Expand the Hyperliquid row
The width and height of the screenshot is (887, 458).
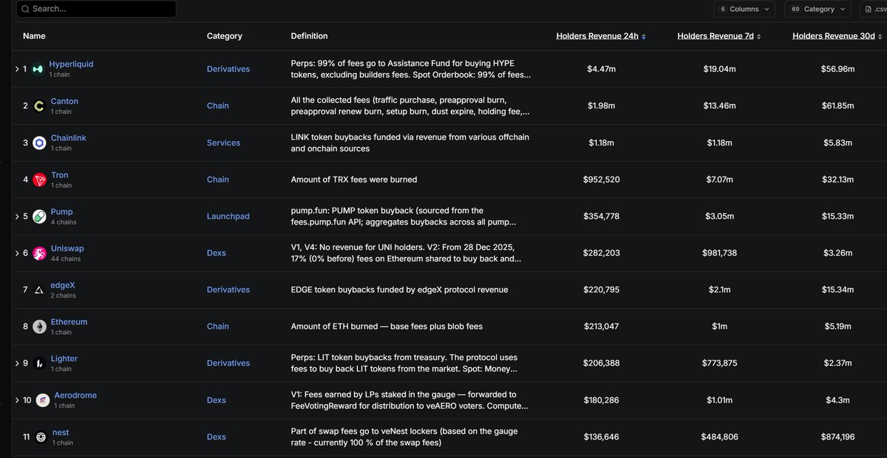pyautogui.click(x=17, y=69)
